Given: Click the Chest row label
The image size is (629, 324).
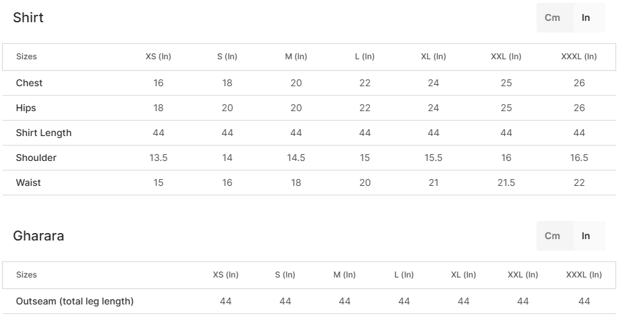Looking at the screenshot, I should click(29, 83).
